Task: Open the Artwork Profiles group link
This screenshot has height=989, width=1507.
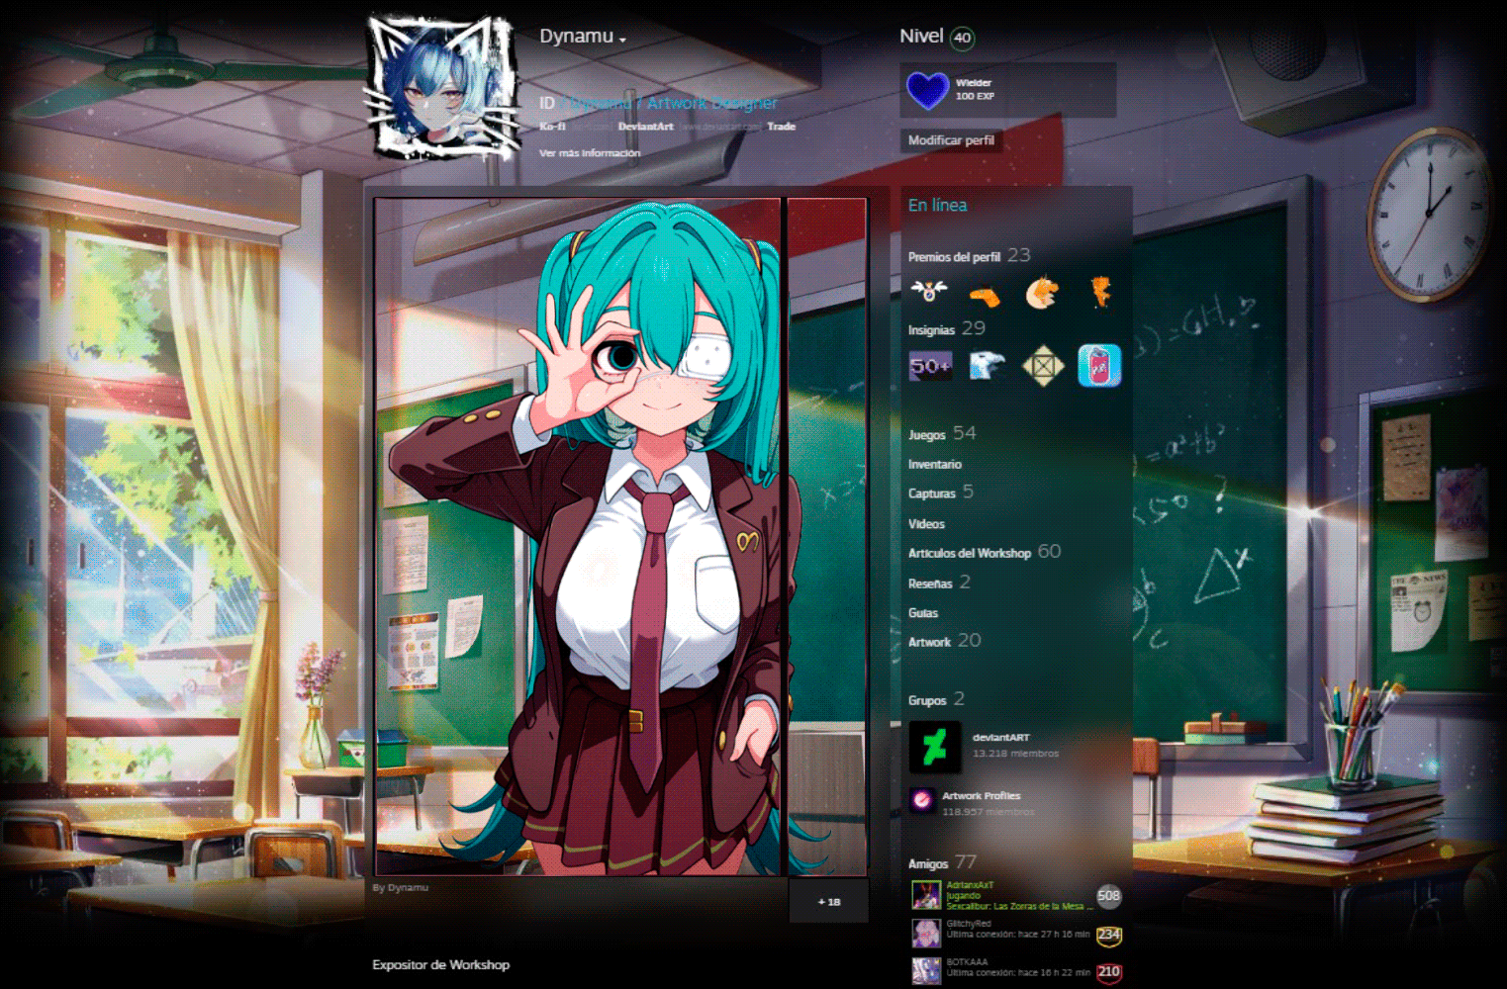Action: coord(981,796)
